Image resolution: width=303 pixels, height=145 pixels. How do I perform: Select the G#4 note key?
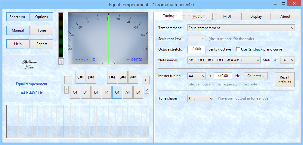coord(123,77)
